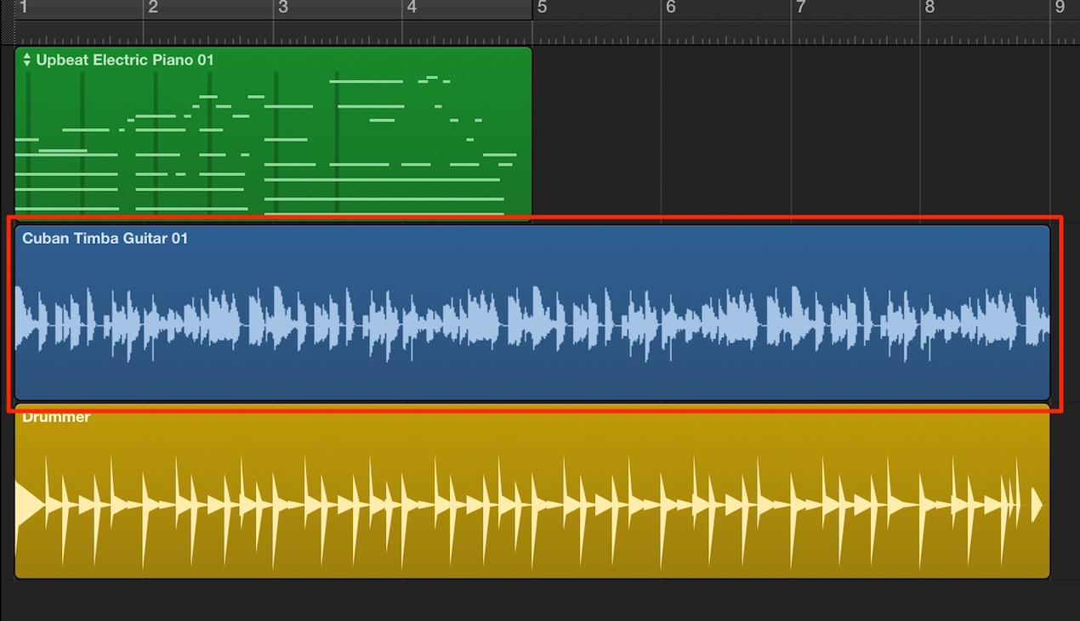
Task: Click the "Cuban Timba Guitar 01" region title
Action: 105,239
